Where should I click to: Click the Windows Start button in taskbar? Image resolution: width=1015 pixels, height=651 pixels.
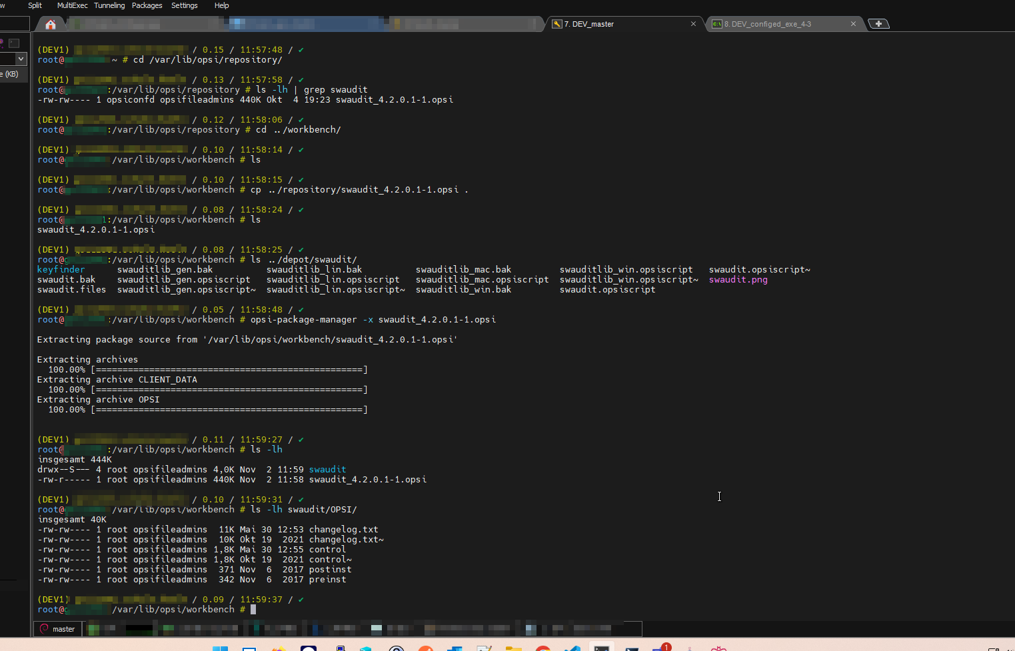[220, 648]
